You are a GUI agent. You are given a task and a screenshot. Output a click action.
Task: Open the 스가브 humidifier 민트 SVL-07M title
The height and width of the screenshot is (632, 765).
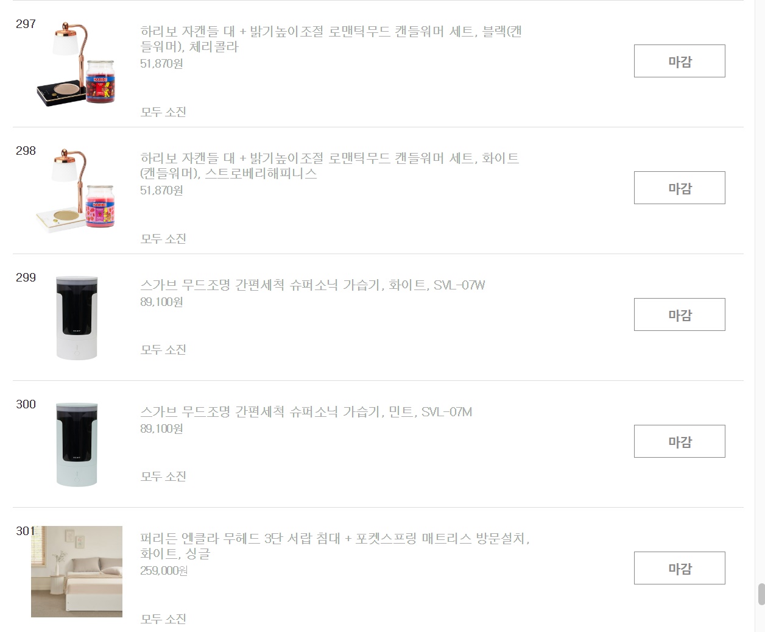(306, 412)
